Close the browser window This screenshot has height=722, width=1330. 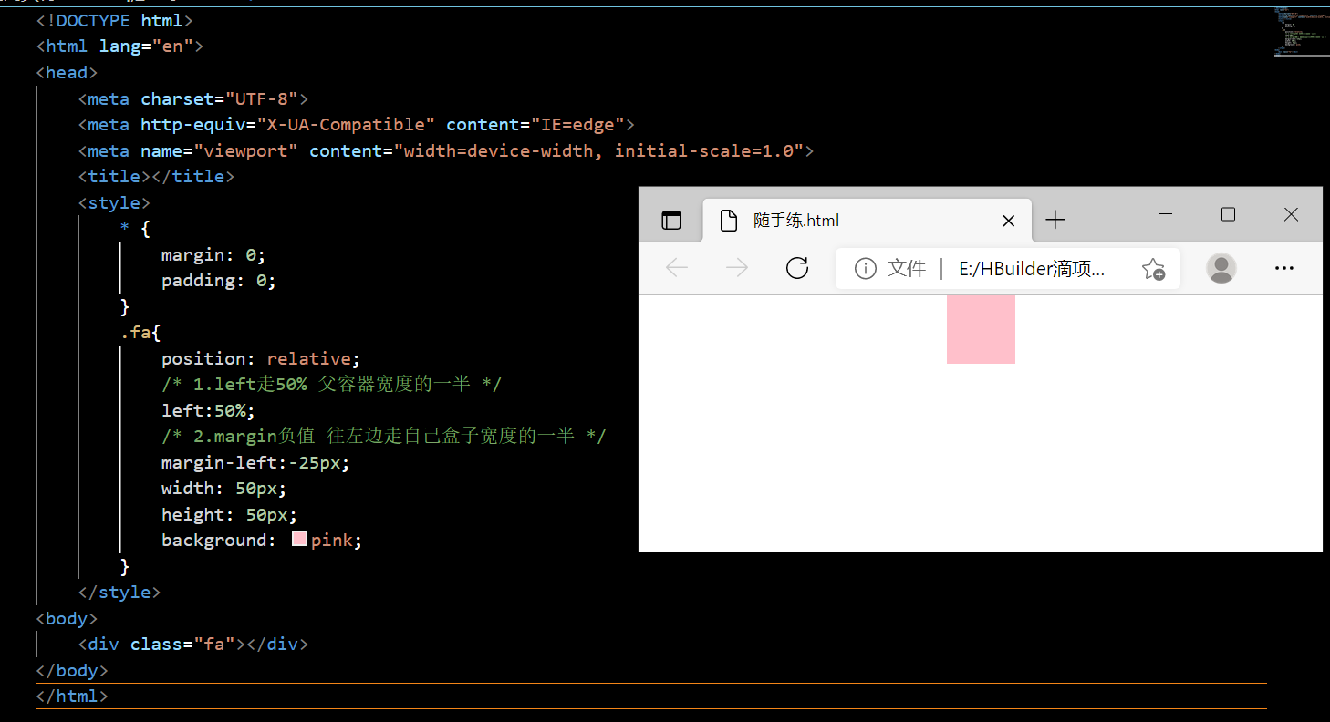point(1291,214)
